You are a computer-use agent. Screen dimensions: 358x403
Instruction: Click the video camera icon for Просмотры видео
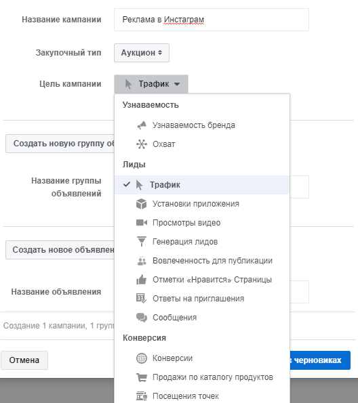tap(142, 223)
